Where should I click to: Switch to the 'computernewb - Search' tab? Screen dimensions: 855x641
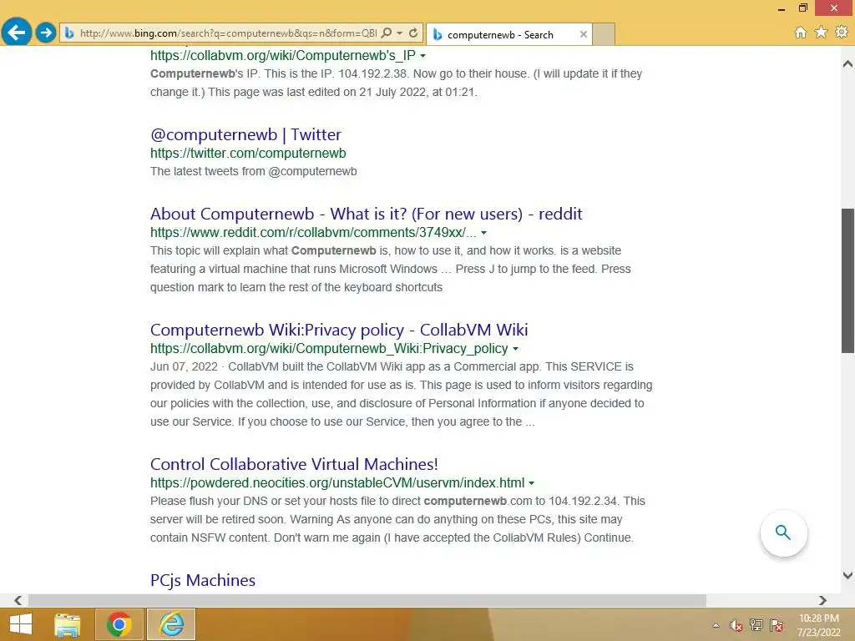click(x=508, y=34)
